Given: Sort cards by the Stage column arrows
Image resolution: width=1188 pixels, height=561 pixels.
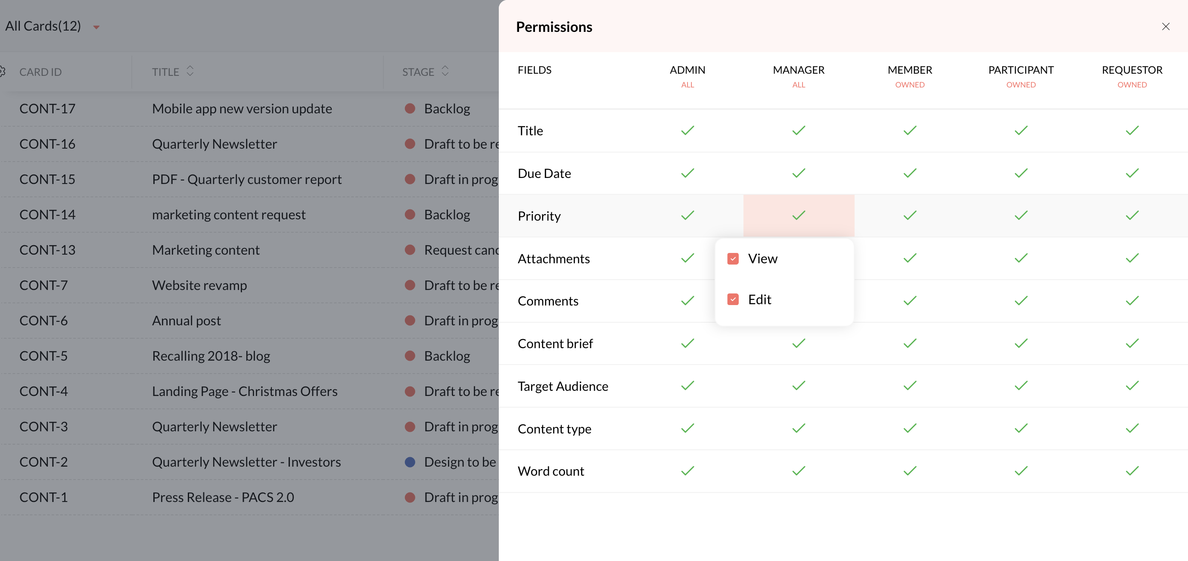Looking at the screenshot, I should 445,71.
